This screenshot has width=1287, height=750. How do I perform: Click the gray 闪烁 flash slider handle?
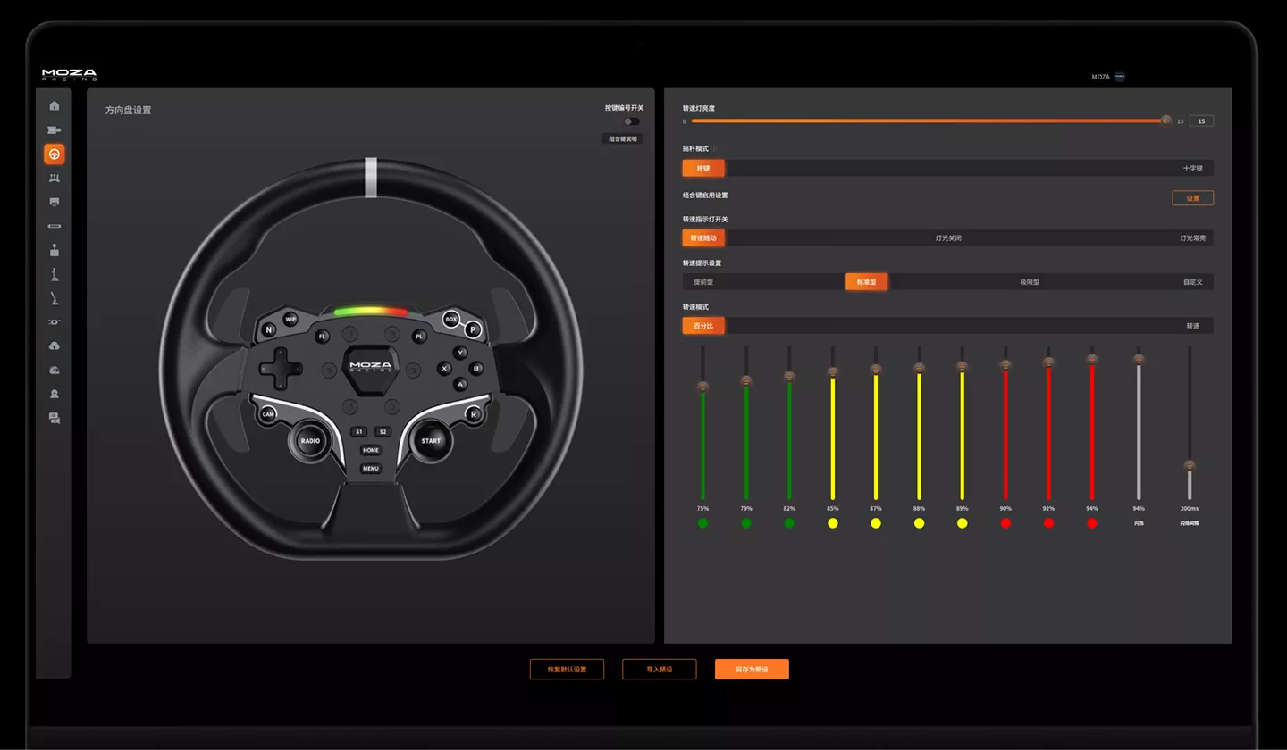1139,360
